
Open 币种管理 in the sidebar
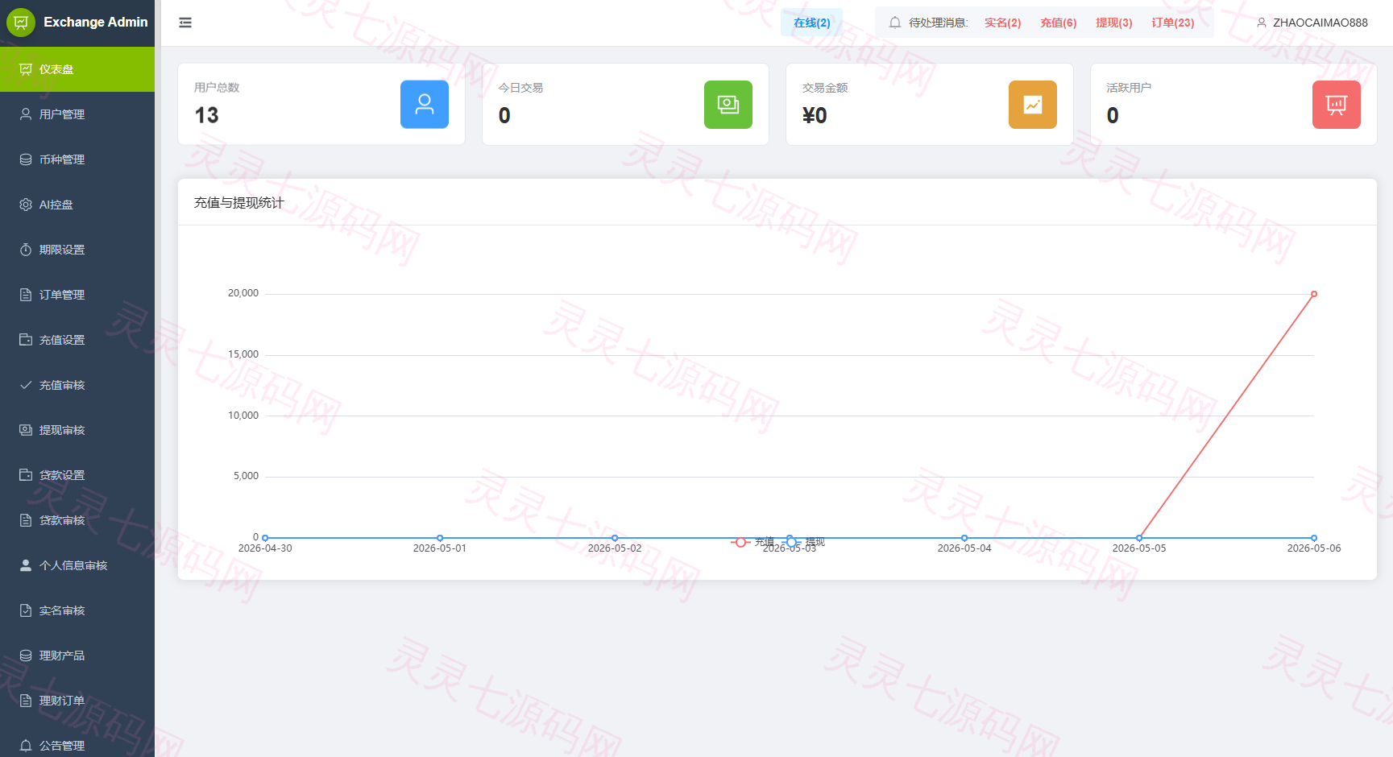point(77,159)
